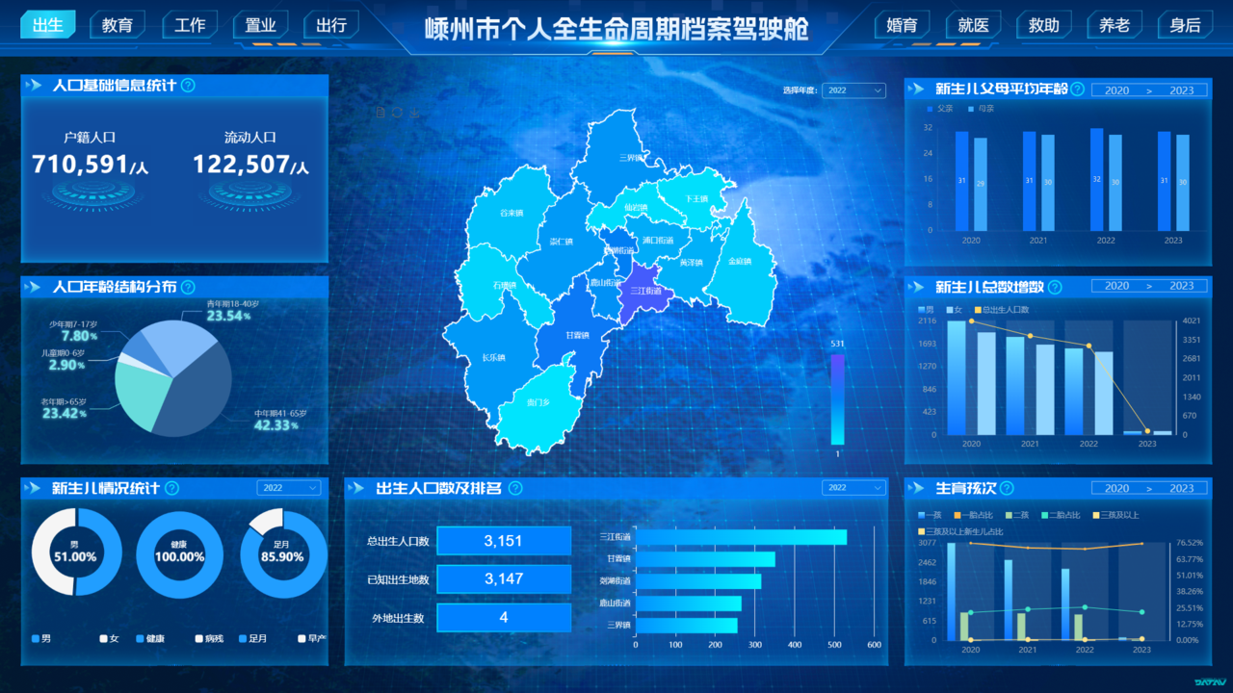Toggle 母亲 legend in parents' age chart
This screenshot has width=1233, height=693.
pos(980,109)
